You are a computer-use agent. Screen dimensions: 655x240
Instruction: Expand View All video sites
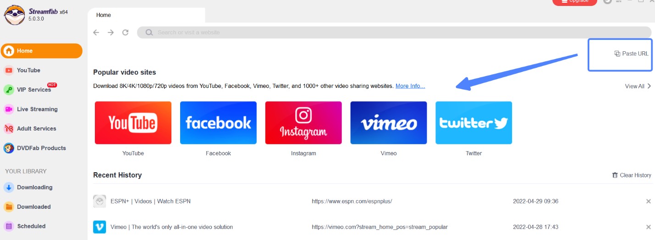[638, 86]
